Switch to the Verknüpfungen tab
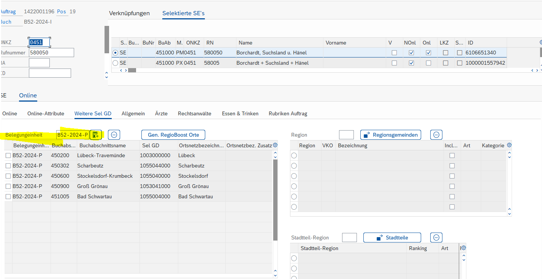 129,13
